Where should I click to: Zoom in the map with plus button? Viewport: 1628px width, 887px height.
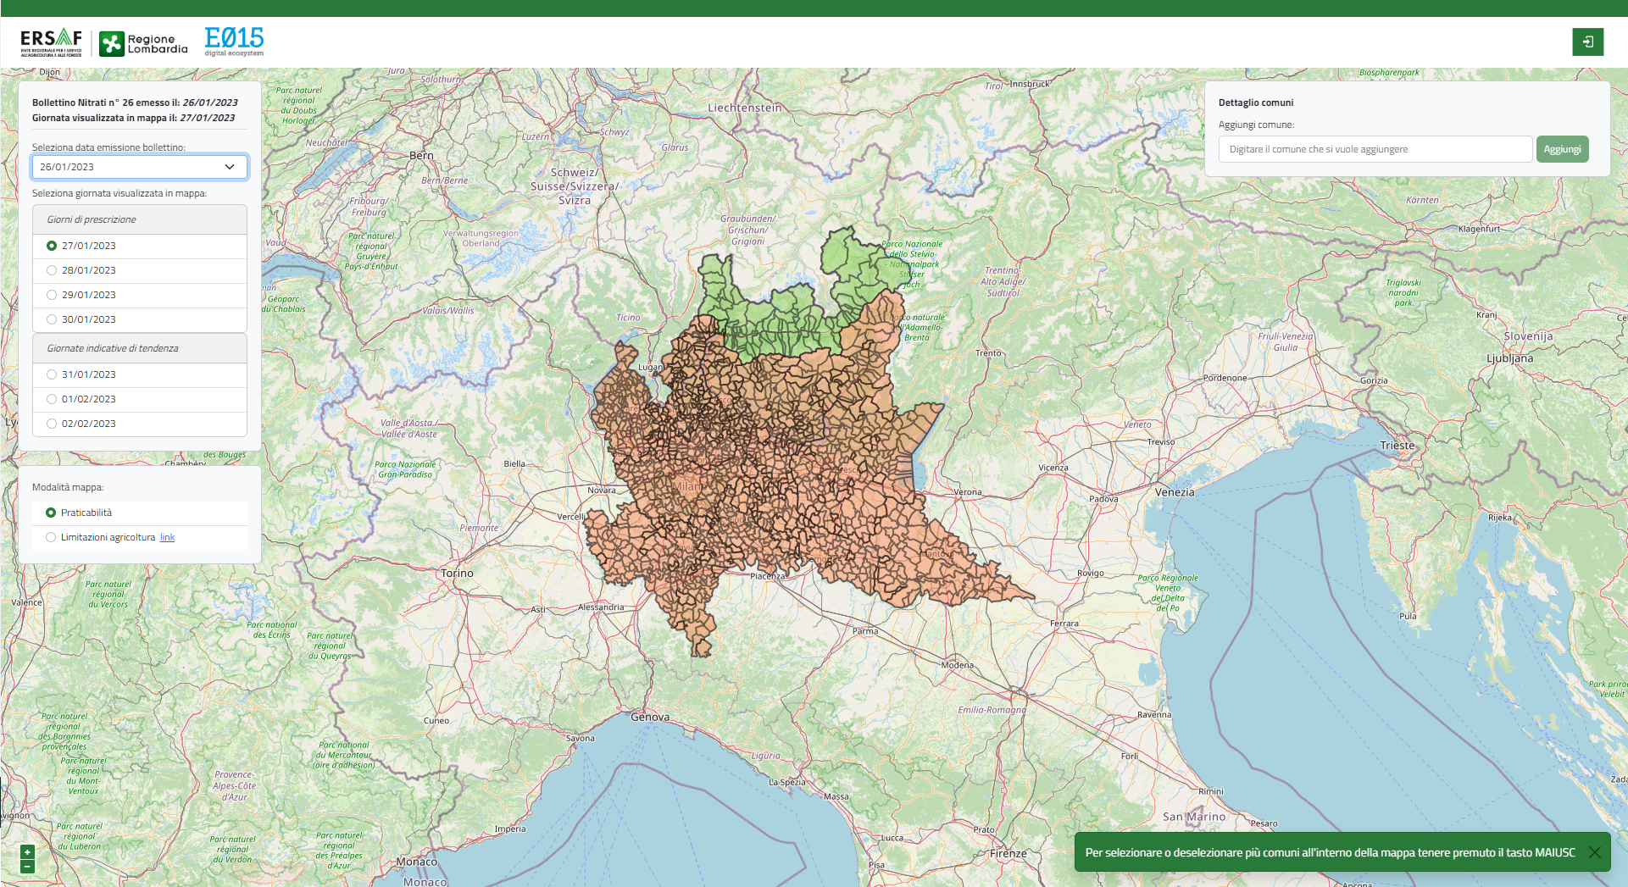point(27,852)
